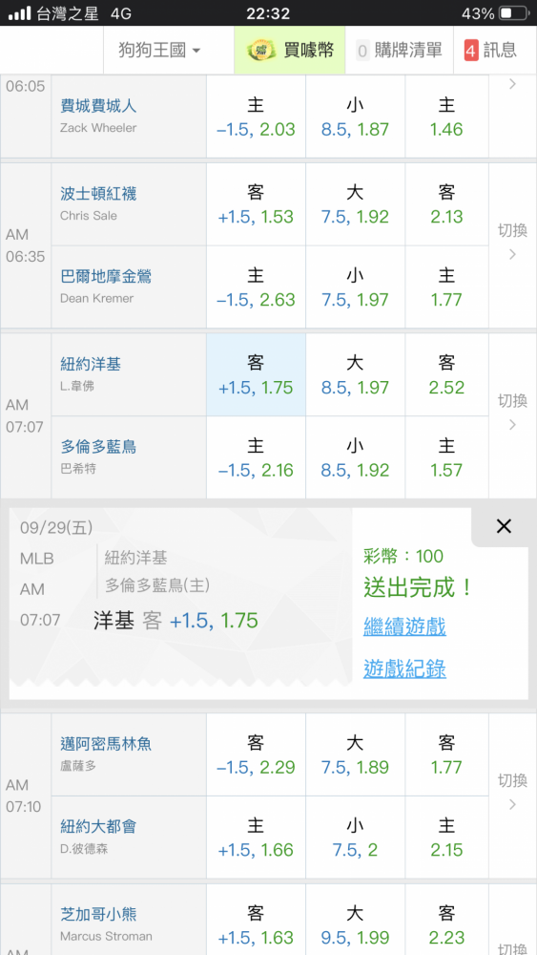
Task: Toggle Yankees 客 +1.5, 1.75 selection
Action: pos(256,374)
